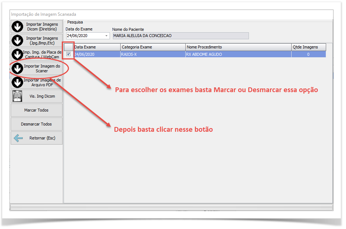
Task: Click the Placa de Captura / WebCam arrow icon
Action: point(17,54)
